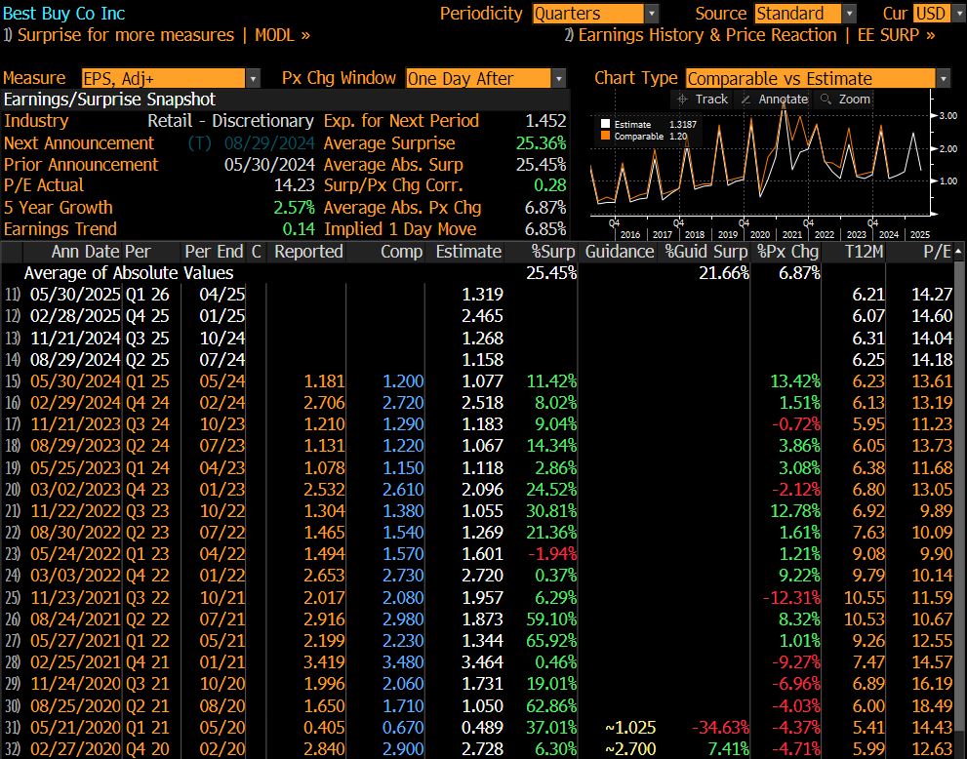Click the Earnings/Surprise Snapshot header

pos(109,100)
